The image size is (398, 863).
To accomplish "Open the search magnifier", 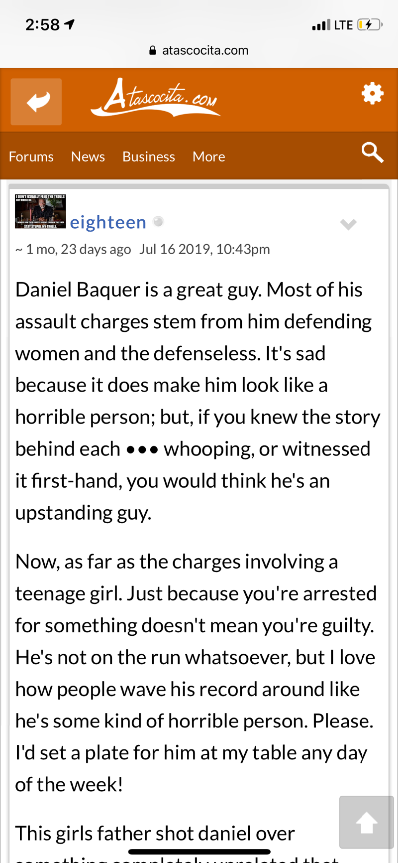I will (x=372, y=153).
